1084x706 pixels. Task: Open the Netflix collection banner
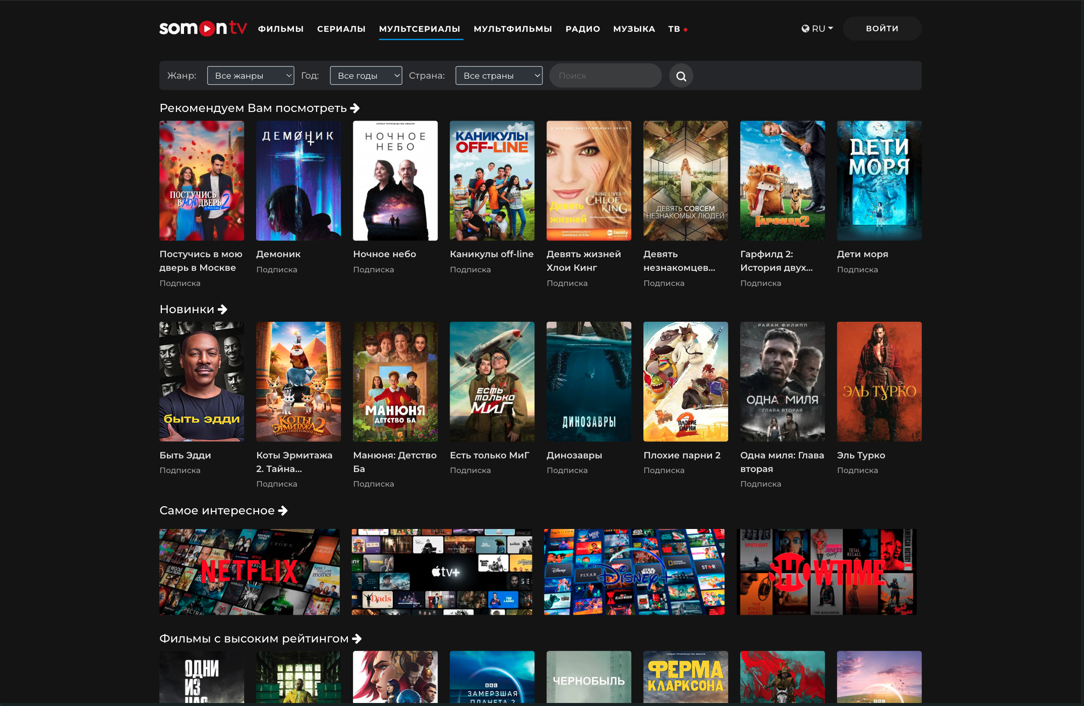tap(250, 572)
